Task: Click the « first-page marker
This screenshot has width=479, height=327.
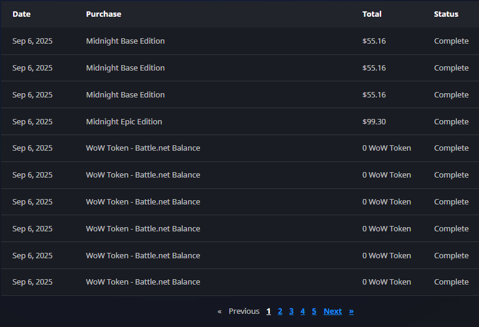Action: pos(219,311)
